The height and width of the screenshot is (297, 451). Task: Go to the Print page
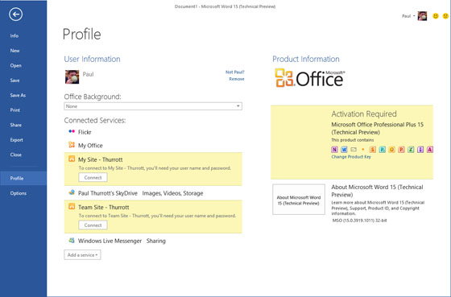[x=15, y=110]
